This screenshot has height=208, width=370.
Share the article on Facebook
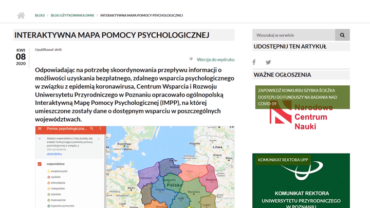pyautogui.click(x=254, y=62)
